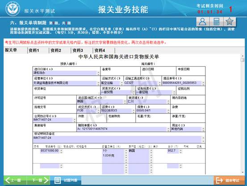
Task: Click the 包装种类 cell
Action: point(121,118)
